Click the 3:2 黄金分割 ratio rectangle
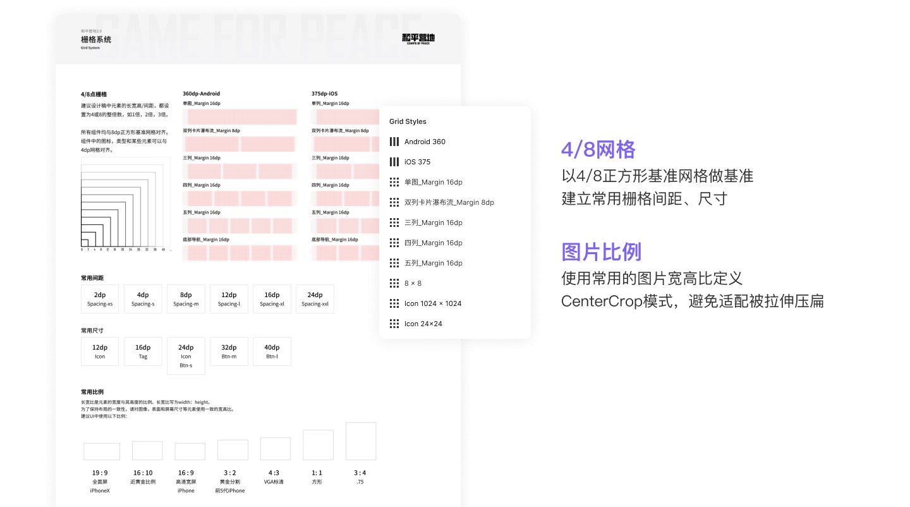The width and height of the screenshot is (910, 507). click(233, 450)
